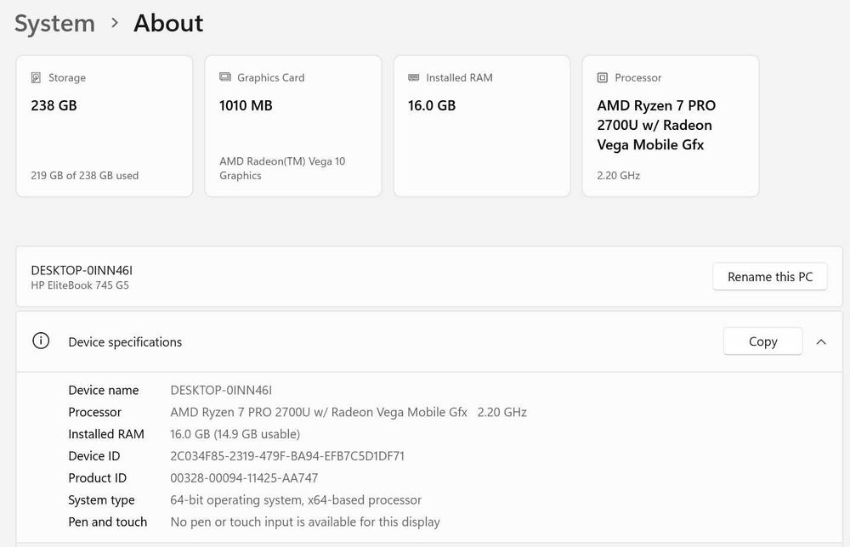Click the Storage drive icon

point(36,77)
